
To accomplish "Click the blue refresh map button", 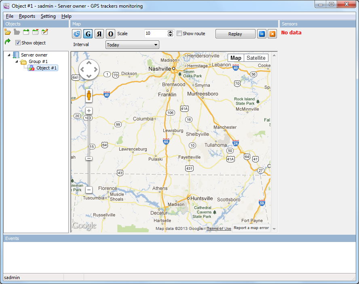I will 77,34.
